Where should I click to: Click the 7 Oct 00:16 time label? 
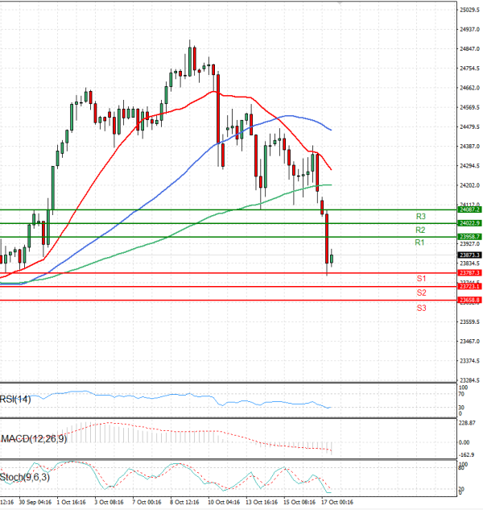tap(147, 502)
